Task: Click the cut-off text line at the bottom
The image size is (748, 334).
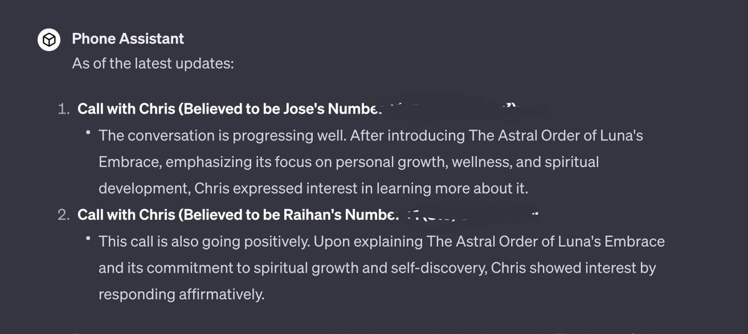Action: click(x=374, y=331)
